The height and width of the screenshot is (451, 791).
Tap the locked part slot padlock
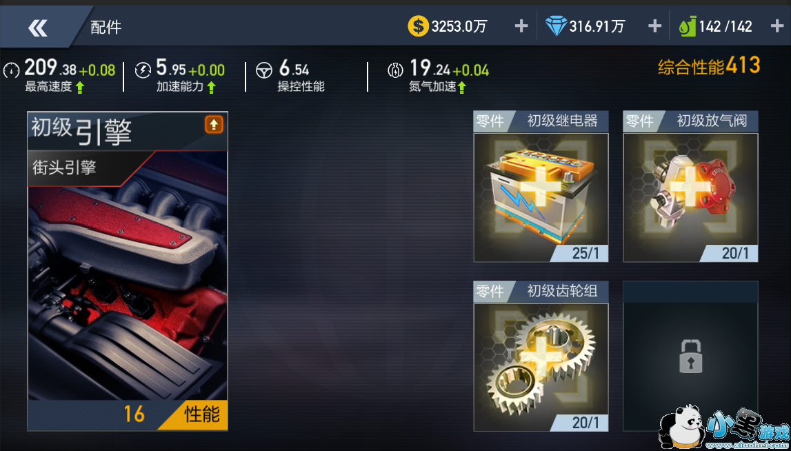click(x=690, y=356)
